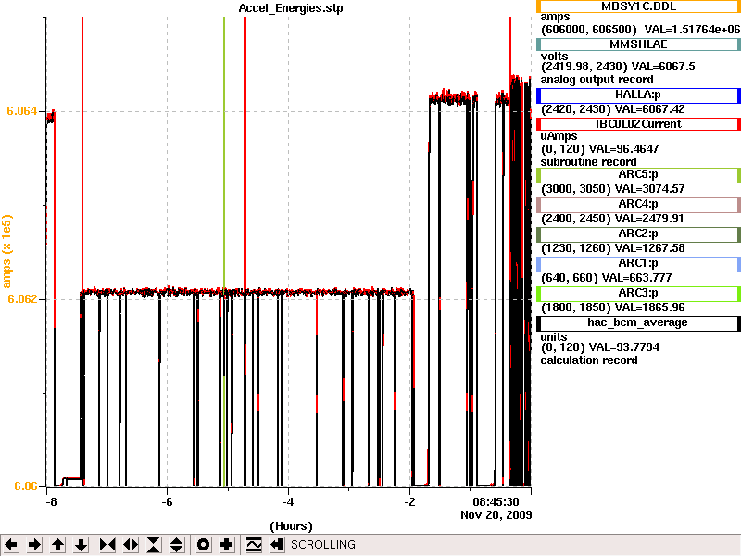Select the ARC5:p curve in legend
Viewport: 741px width, 556px height.
click(638, 174)
